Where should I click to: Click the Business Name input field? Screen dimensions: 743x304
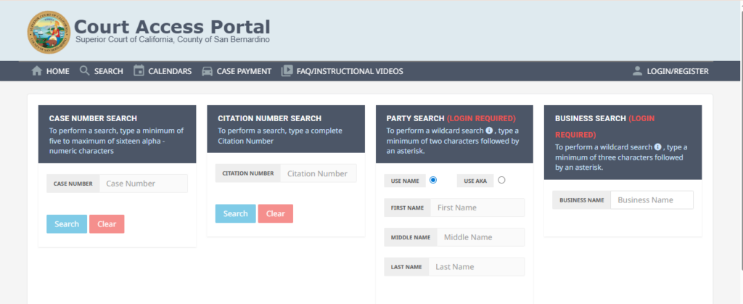[x=651, y=200]
